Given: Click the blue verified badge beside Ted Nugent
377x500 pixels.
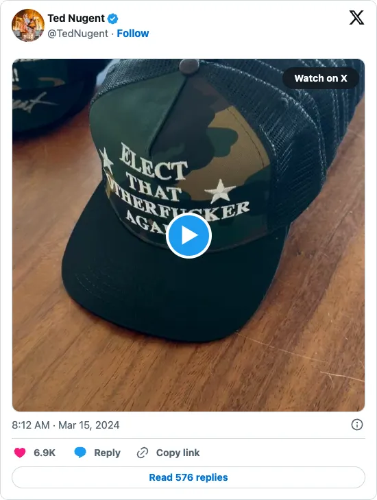Looking at the screenshot, I should 112,19.
